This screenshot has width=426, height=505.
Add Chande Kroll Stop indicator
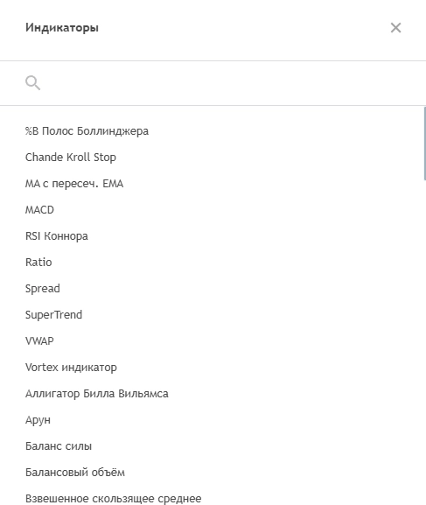(213, 158)
